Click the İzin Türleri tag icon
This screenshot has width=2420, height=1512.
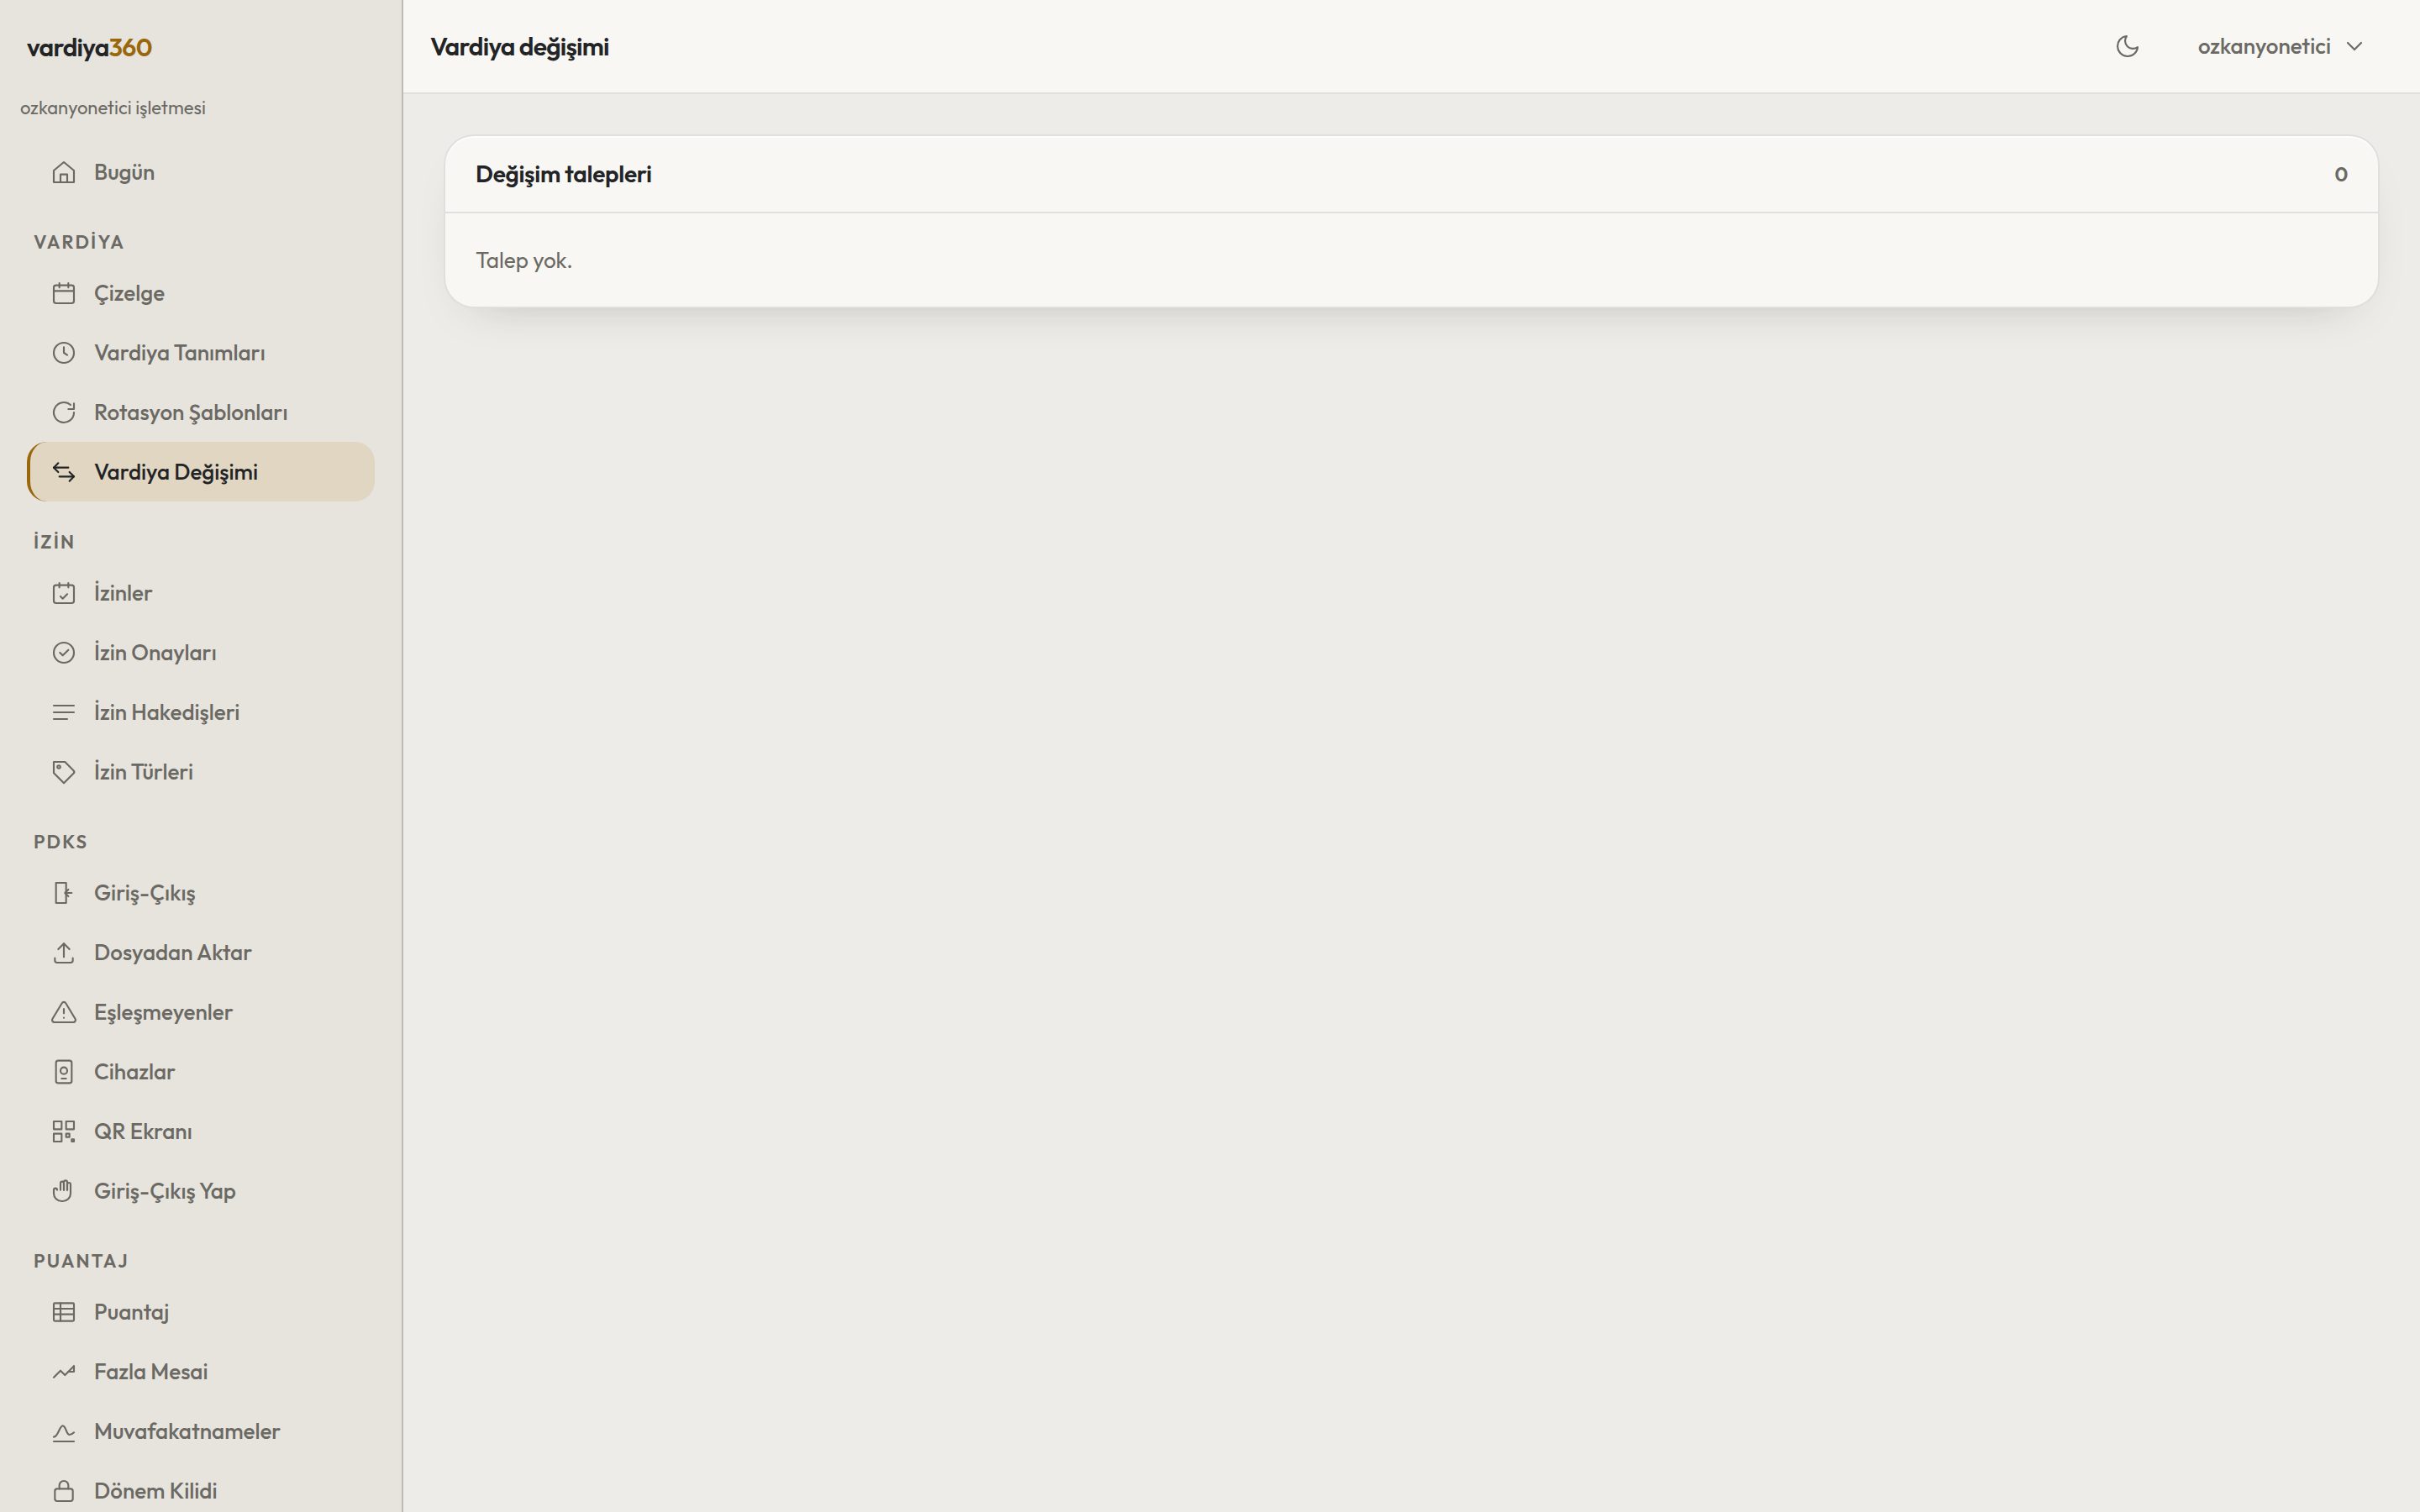(x=64, y=772)
